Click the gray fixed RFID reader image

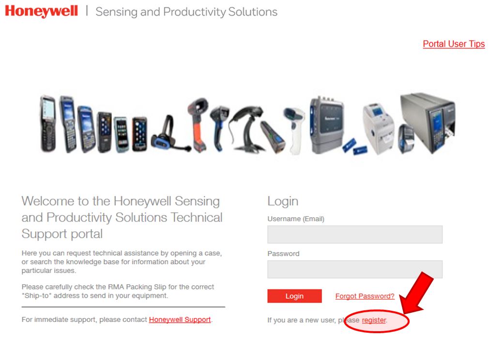(326, 125)
